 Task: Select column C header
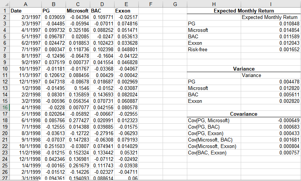tap(78, 4)
